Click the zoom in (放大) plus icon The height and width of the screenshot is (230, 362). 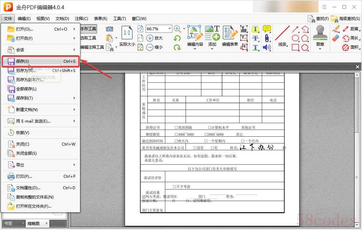pos(150,38)
